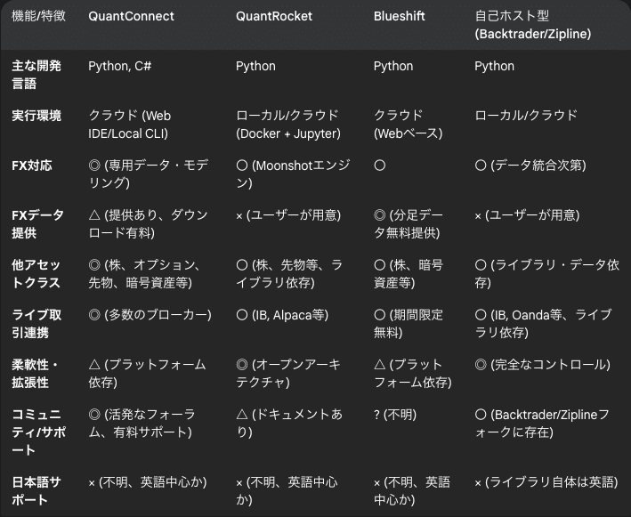Select ○ (期間限定無料) cell

click(408, 324)
